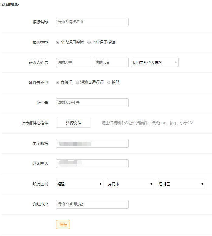
Task: Click the 请输入名 given name field
Action: point(111,62)
